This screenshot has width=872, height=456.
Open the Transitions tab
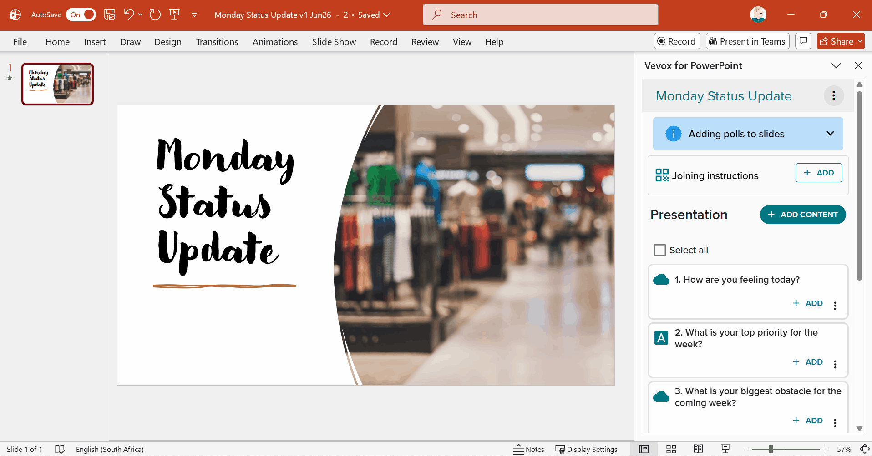coord(217,42)
